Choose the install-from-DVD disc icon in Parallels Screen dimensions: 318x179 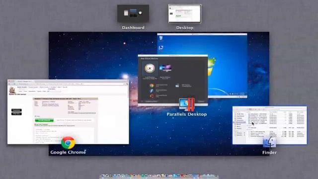(150, 69)
